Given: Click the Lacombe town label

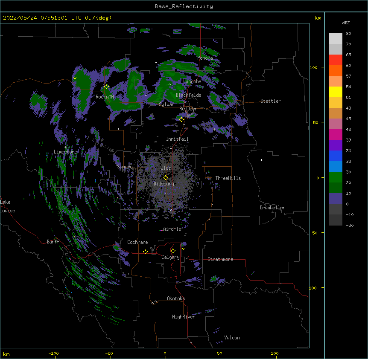Looking at the screenshot, I should (x=192, y=81).
